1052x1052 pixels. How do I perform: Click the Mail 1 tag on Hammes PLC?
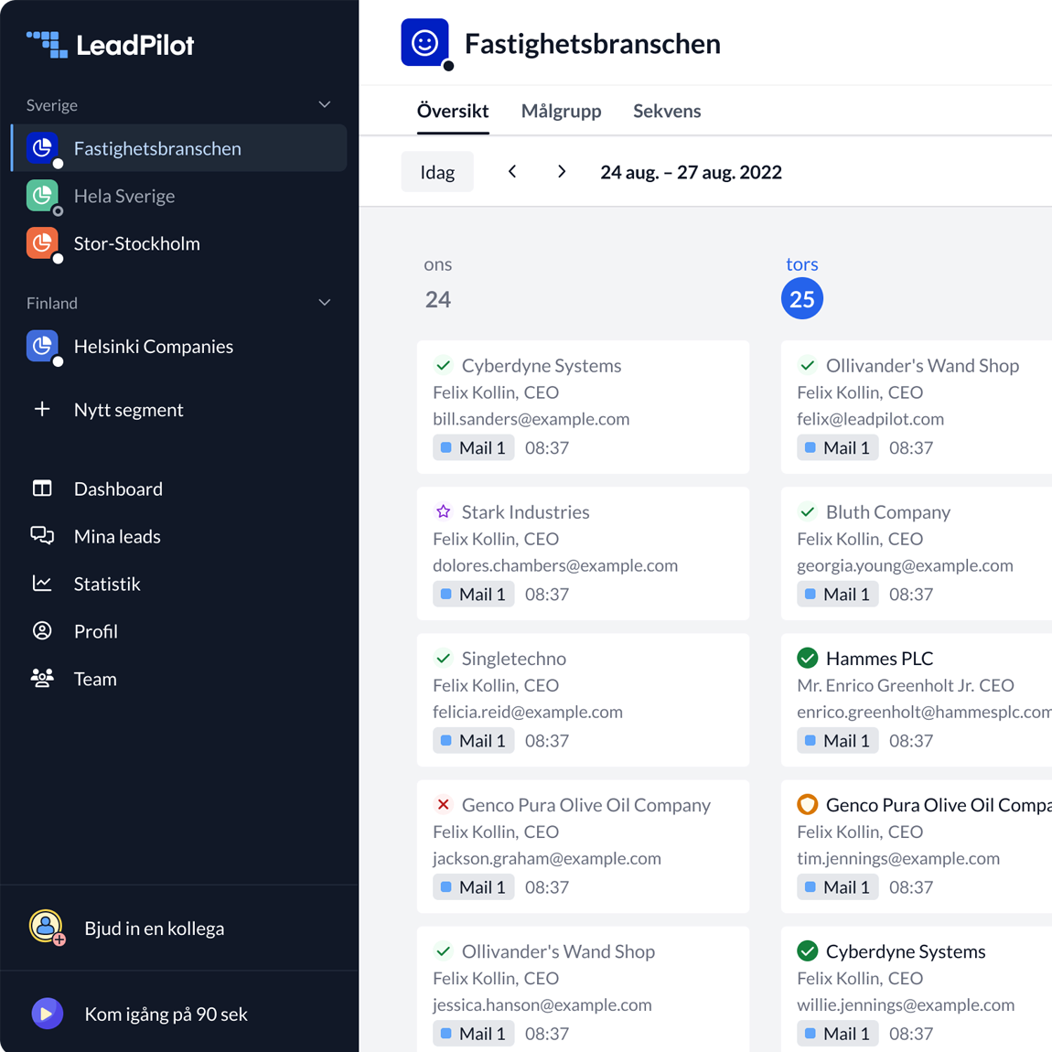click(838, 741)
